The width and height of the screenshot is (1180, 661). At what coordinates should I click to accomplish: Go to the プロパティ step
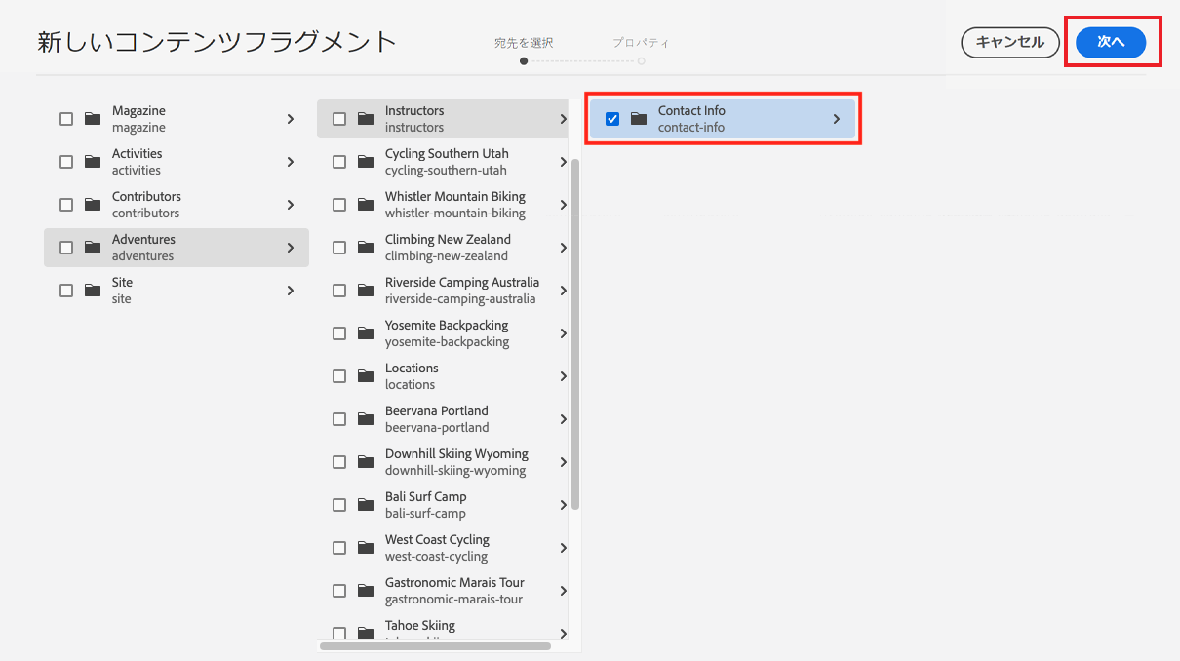(x=641, y=43)
